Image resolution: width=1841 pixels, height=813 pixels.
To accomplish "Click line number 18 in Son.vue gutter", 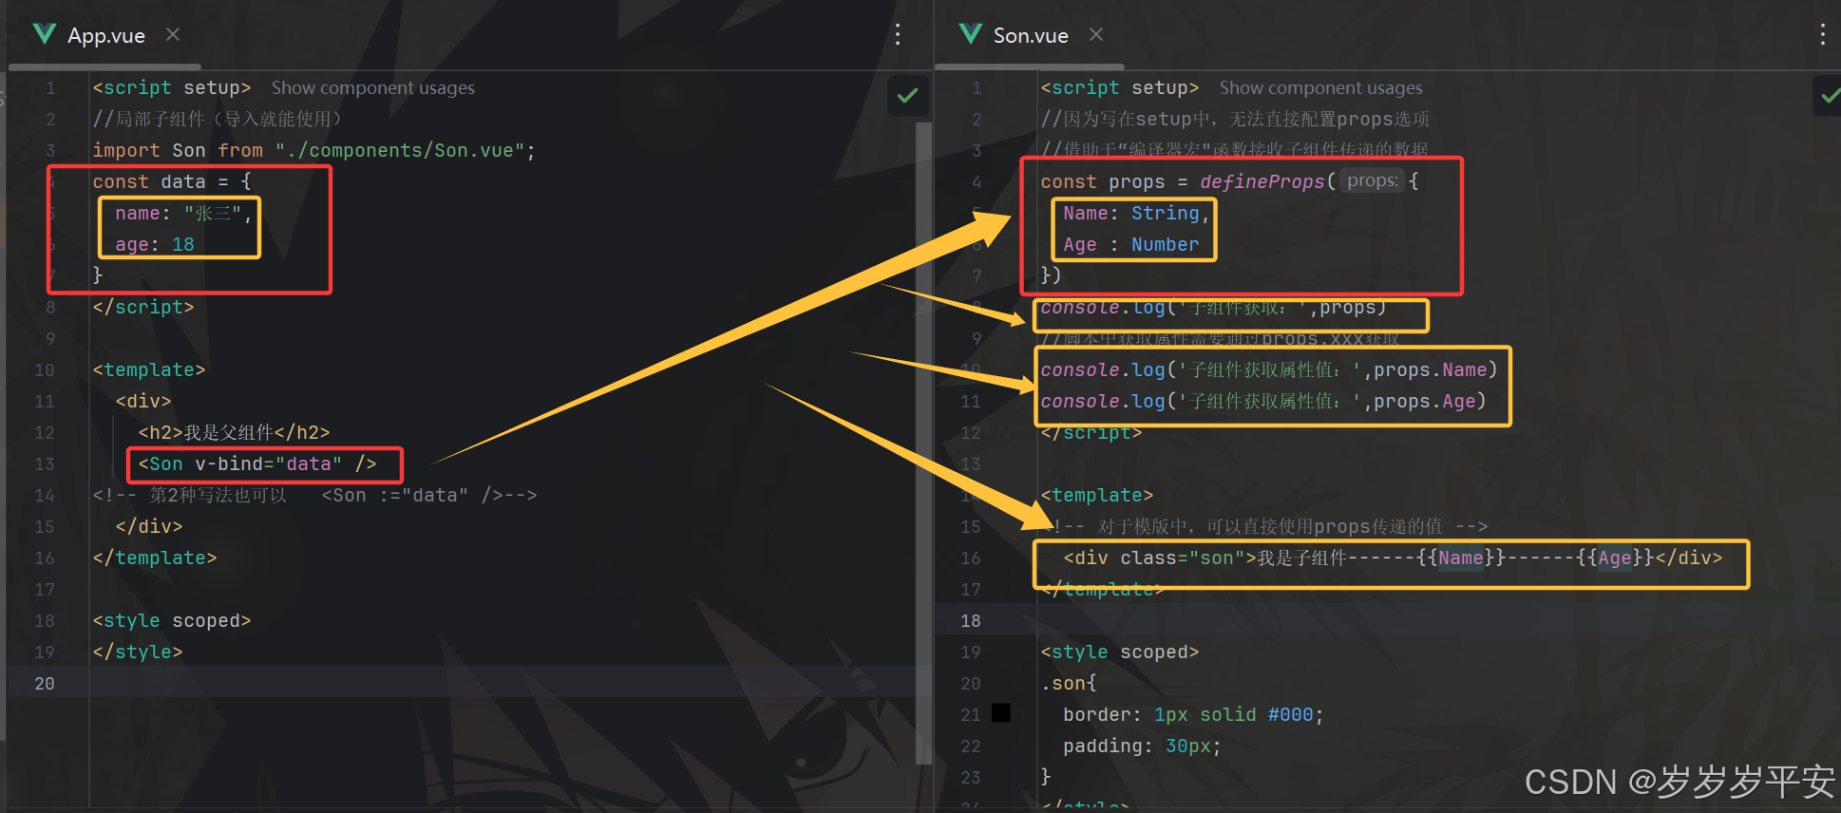I will point(970,620).
